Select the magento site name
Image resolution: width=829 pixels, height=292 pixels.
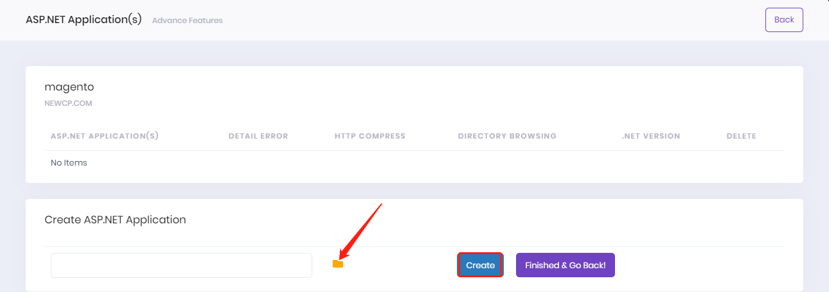point(69,87)
